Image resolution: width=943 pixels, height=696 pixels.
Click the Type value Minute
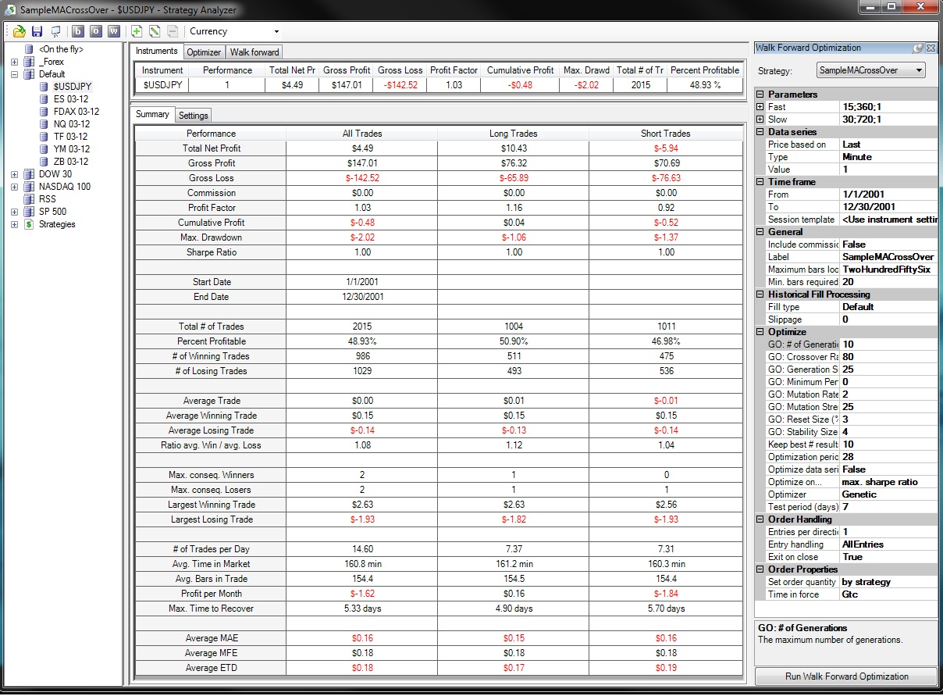pyautogui.click(x=888, y=157)
